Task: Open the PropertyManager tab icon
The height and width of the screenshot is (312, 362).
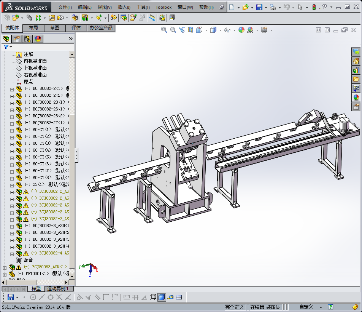Action: click(17, 39)
